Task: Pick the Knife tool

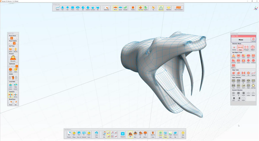Action: pos(243,56)
